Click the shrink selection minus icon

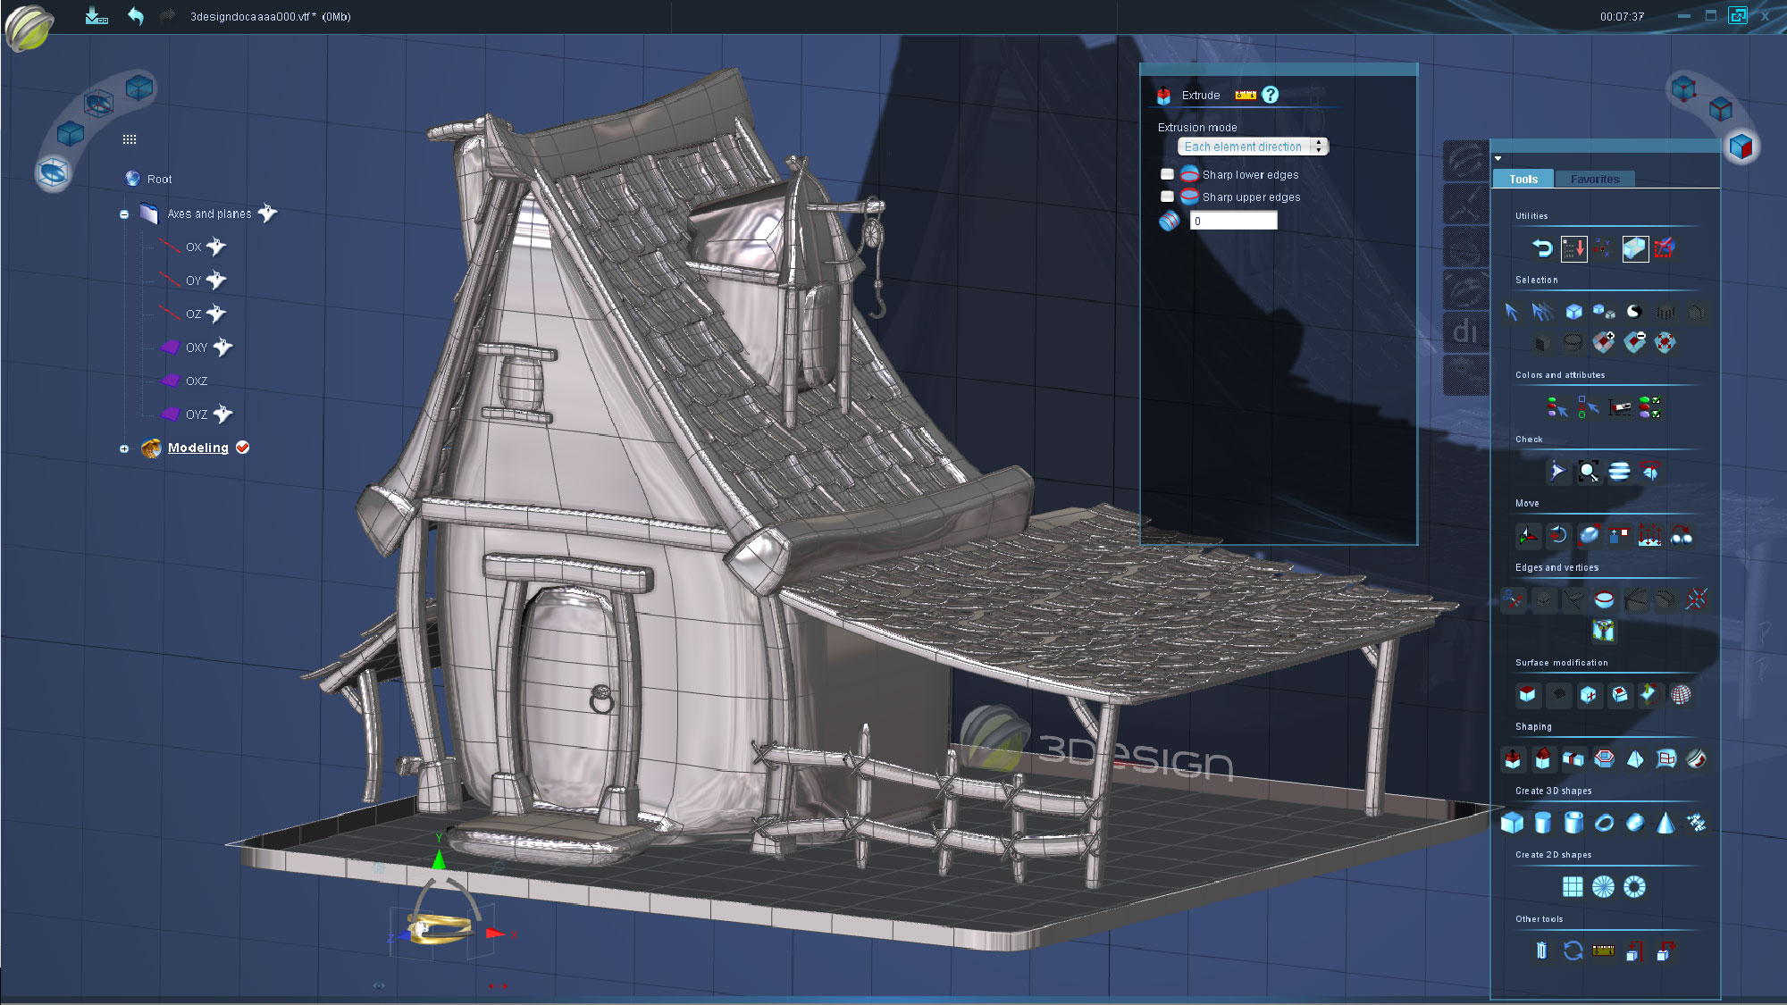tap(1635, 341)
